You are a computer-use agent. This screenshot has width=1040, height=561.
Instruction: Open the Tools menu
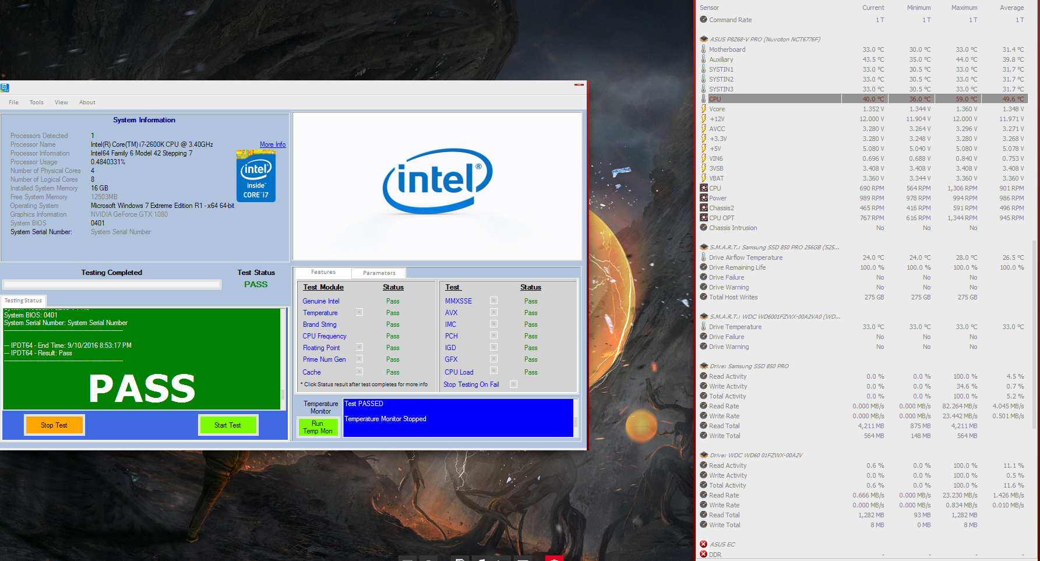tap(36, 103)
